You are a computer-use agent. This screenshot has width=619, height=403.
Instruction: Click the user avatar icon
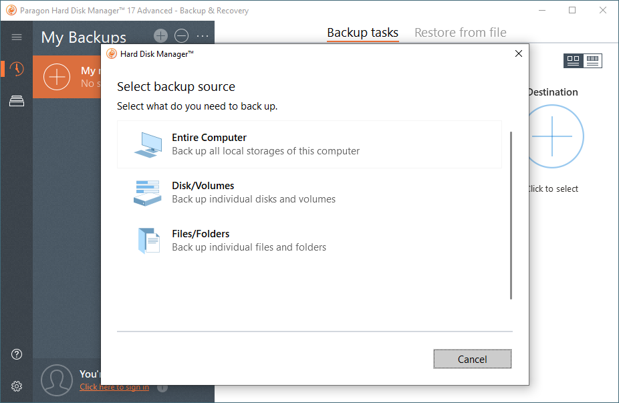[x=57, y=380]
